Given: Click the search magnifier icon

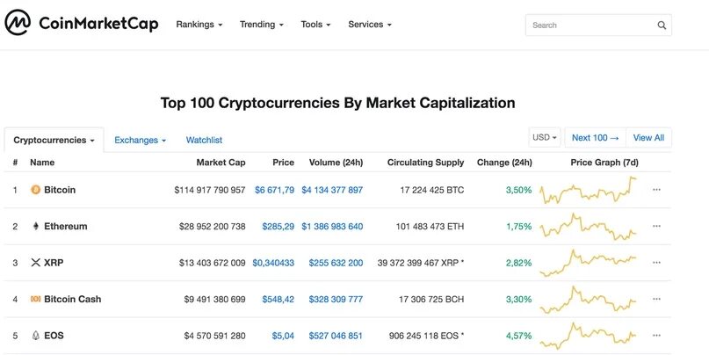Looking at the screenshot, I should click(662, 25).
